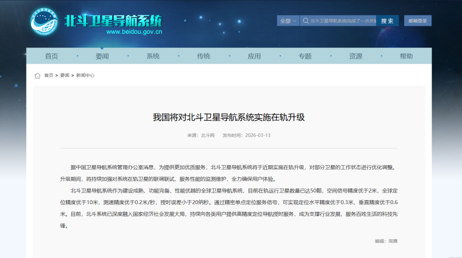Click 要闻 breadcrumb link
Image resolution: width=462 pixels, height=258 pixels.
pos(65,75)
